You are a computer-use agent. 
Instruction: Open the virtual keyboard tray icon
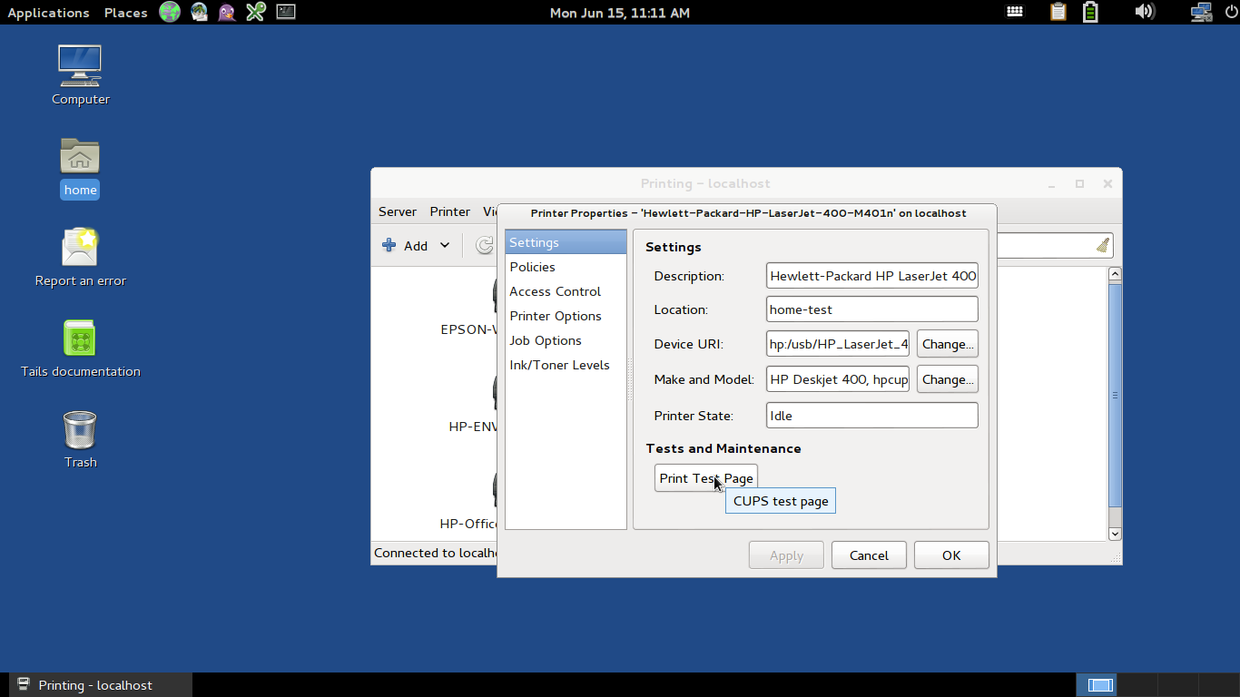coord(1015,12)
